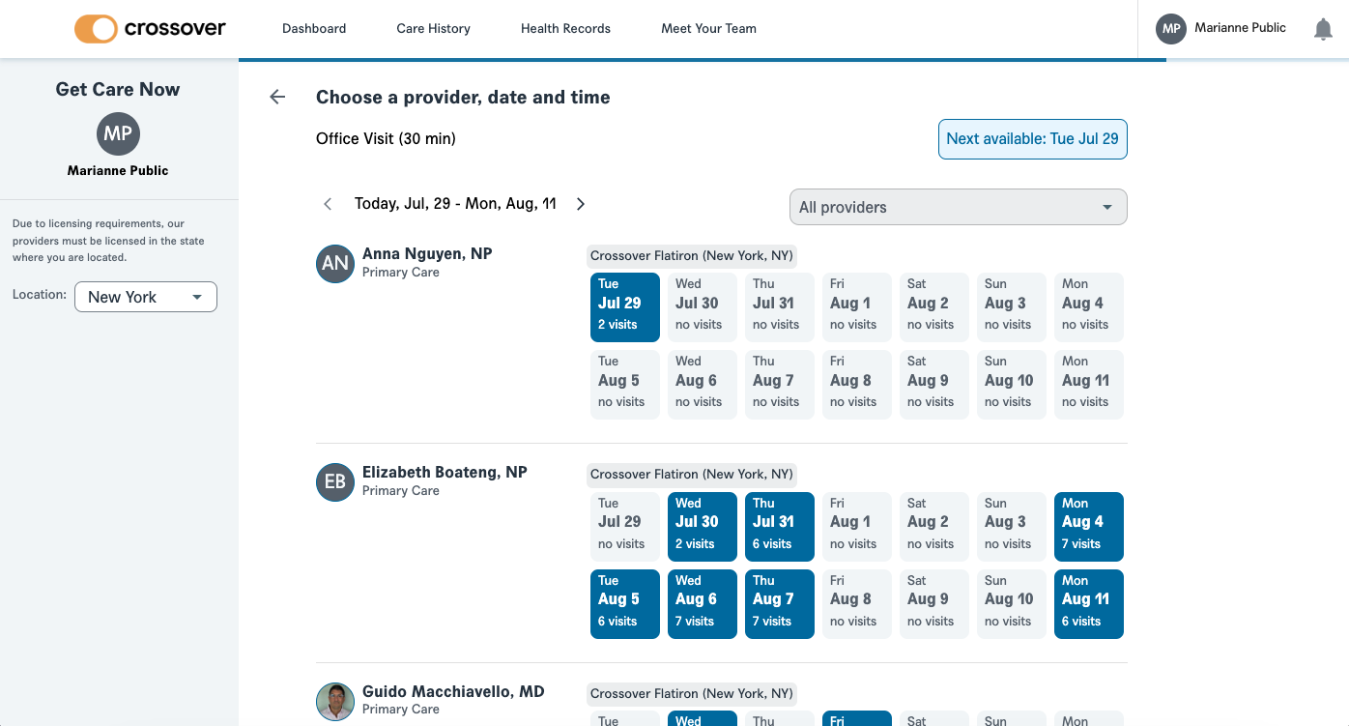Open the Dashboard tab
Screen dimensions: 1349x726
click(314, 29)
